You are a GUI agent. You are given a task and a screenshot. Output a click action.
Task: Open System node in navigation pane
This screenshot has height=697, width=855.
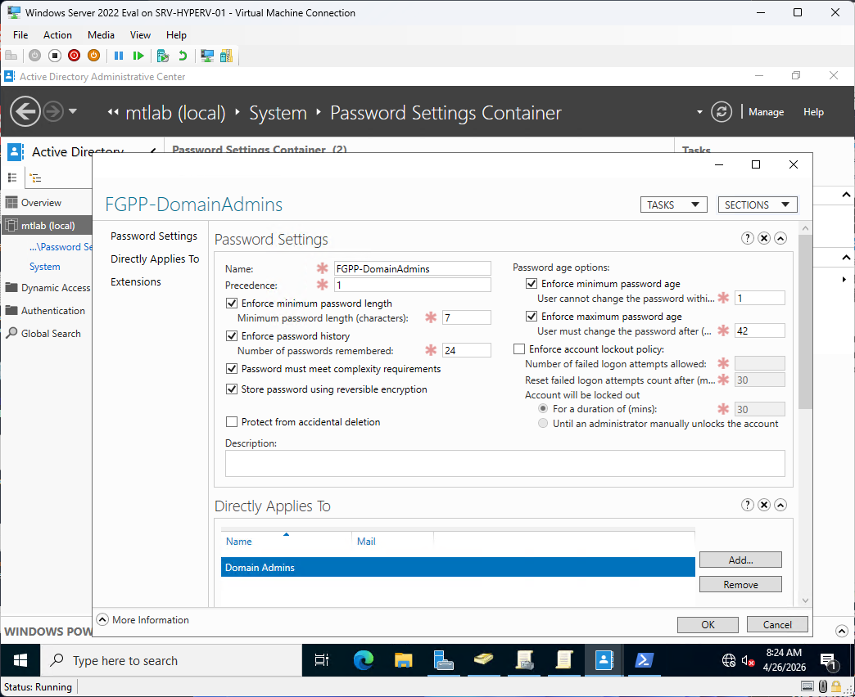pos(45,267)
